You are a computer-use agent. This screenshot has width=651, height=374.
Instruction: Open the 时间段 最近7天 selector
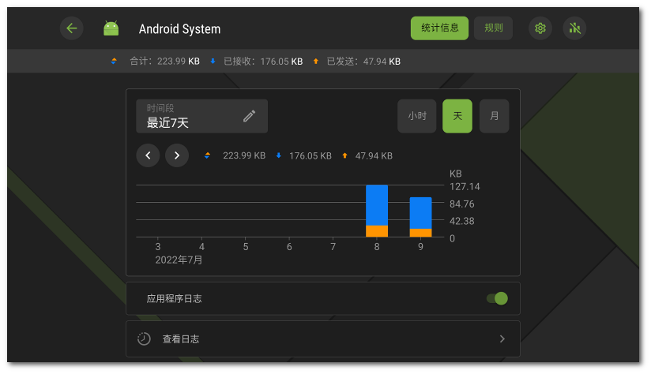(x=201, y=116)
